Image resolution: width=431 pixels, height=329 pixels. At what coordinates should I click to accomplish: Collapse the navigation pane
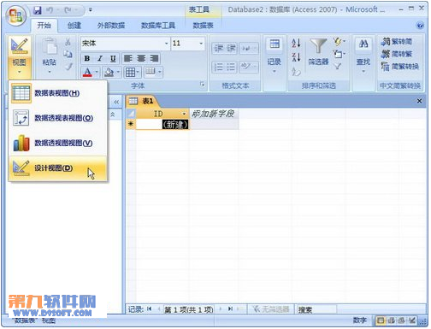[x=116, y=102]
